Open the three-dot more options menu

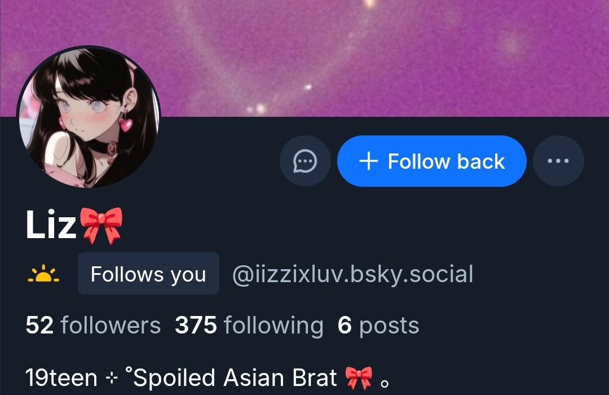558,161
